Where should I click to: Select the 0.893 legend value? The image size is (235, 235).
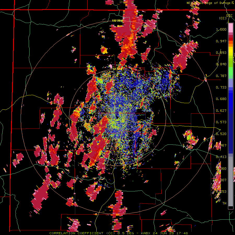click(221, 52)
